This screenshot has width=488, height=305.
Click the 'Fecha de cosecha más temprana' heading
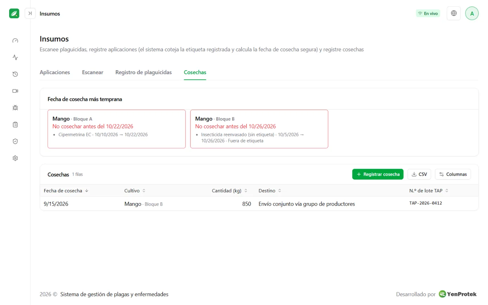point(85,99)
